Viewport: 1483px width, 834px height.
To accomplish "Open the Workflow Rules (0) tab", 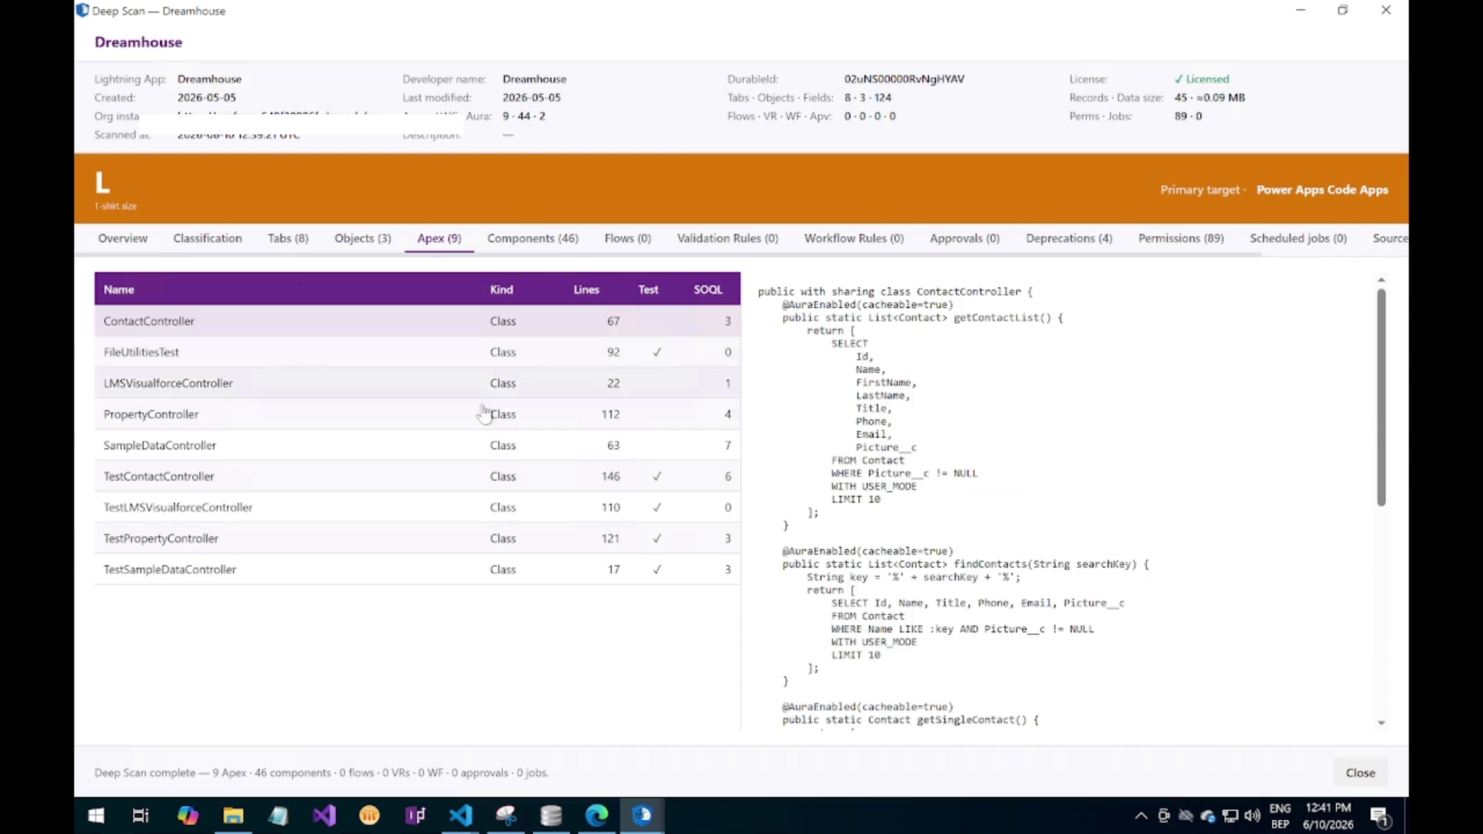I will (x=854, y=238).
